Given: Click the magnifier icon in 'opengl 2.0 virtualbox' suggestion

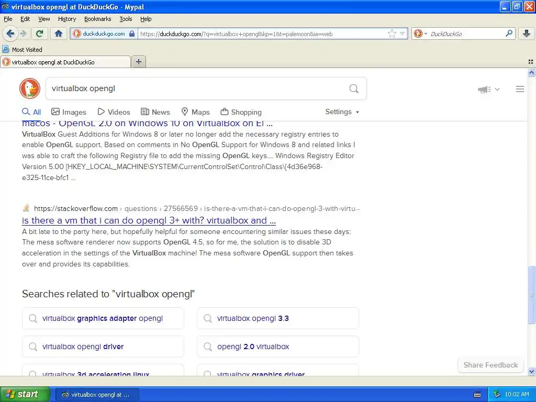Looking at the screenshot, I should (207, 347).
